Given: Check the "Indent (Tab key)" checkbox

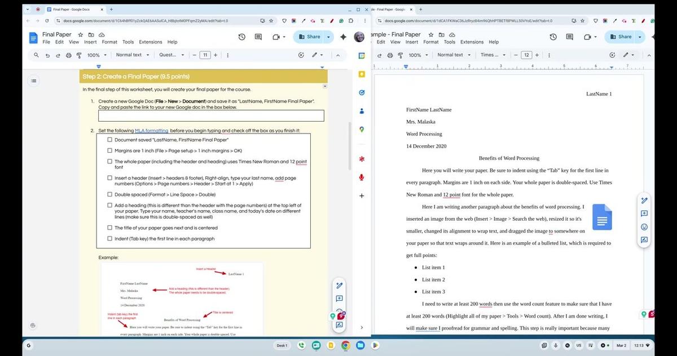Looking at the screenshot, I should coord(110,238).
